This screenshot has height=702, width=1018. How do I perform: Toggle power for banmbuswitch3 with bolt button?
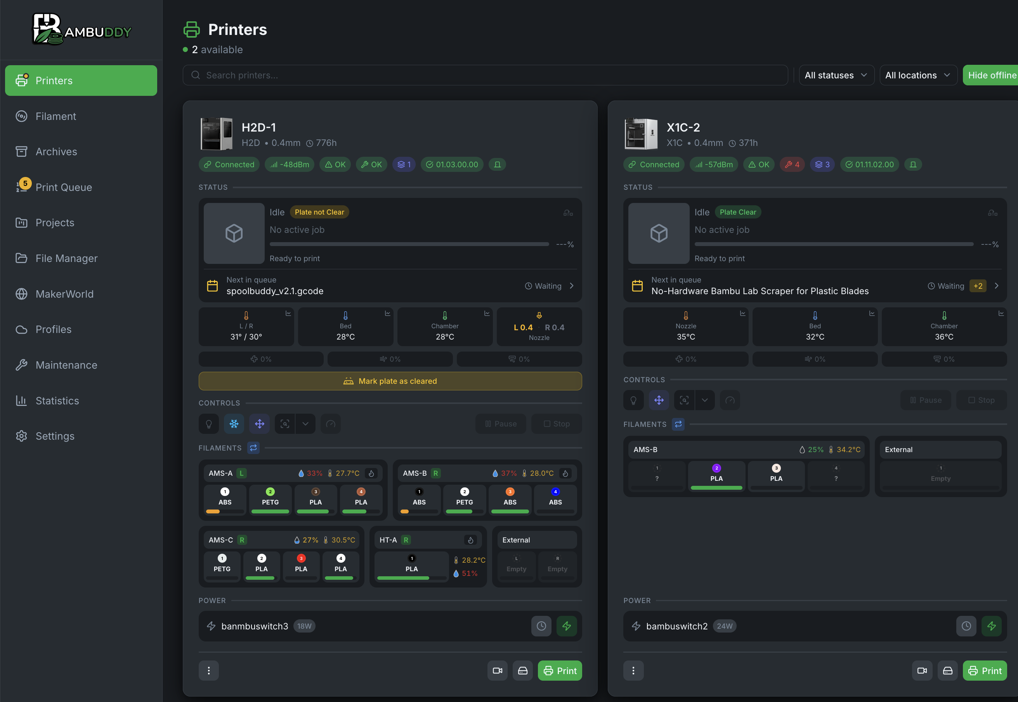pyautogui.click(x=567, y=626)
